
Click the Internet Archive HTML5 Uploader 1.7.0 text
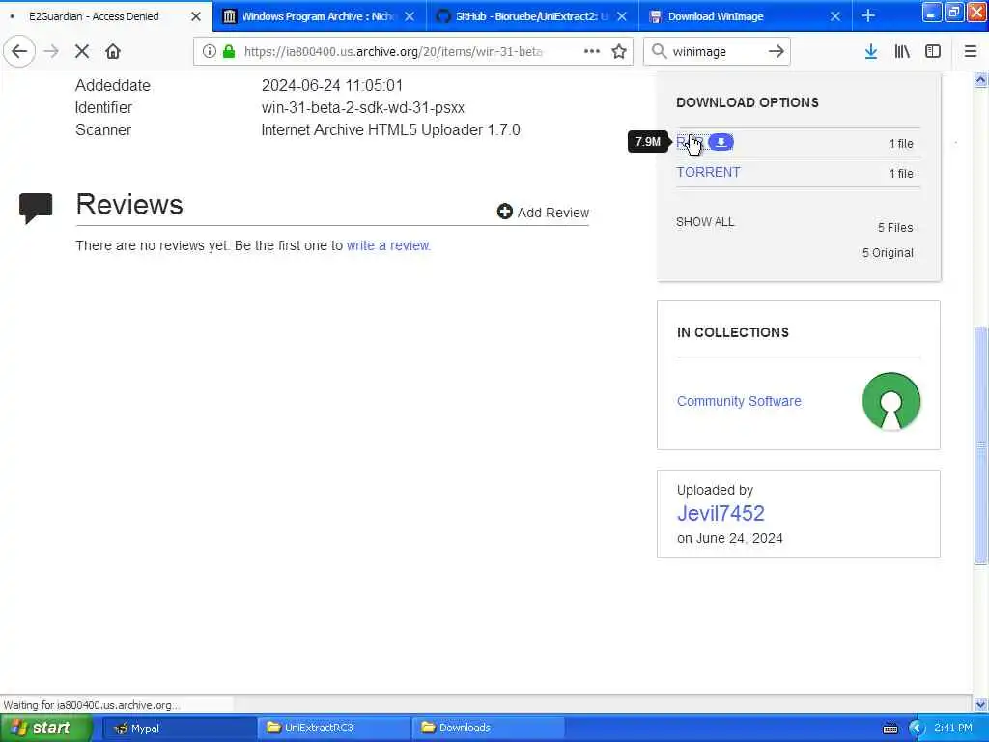[390, 130]
